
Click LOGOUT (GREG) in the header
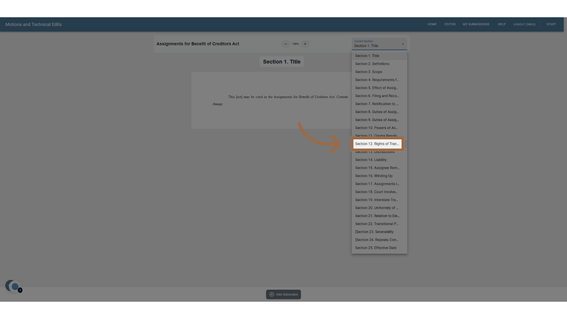click(x=524, y=24)
